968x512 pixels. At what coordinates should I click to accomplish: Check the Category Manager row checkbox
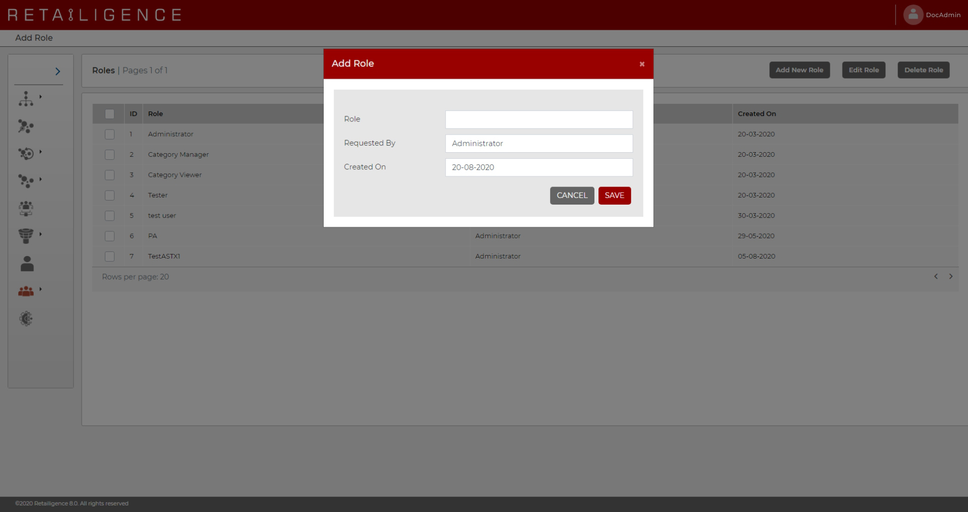click(109, 155)
